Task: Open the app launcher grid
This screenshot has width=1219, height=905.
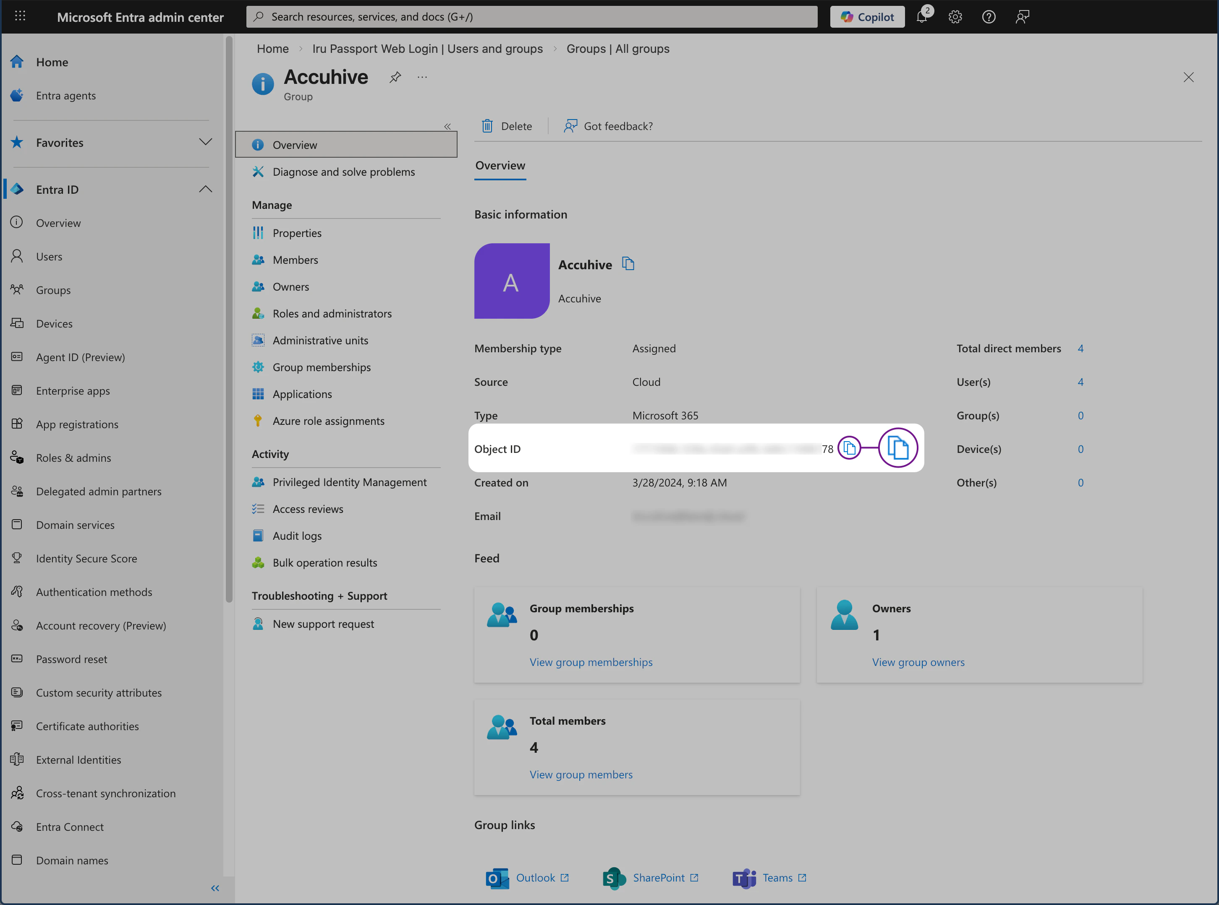Action: 20,16
